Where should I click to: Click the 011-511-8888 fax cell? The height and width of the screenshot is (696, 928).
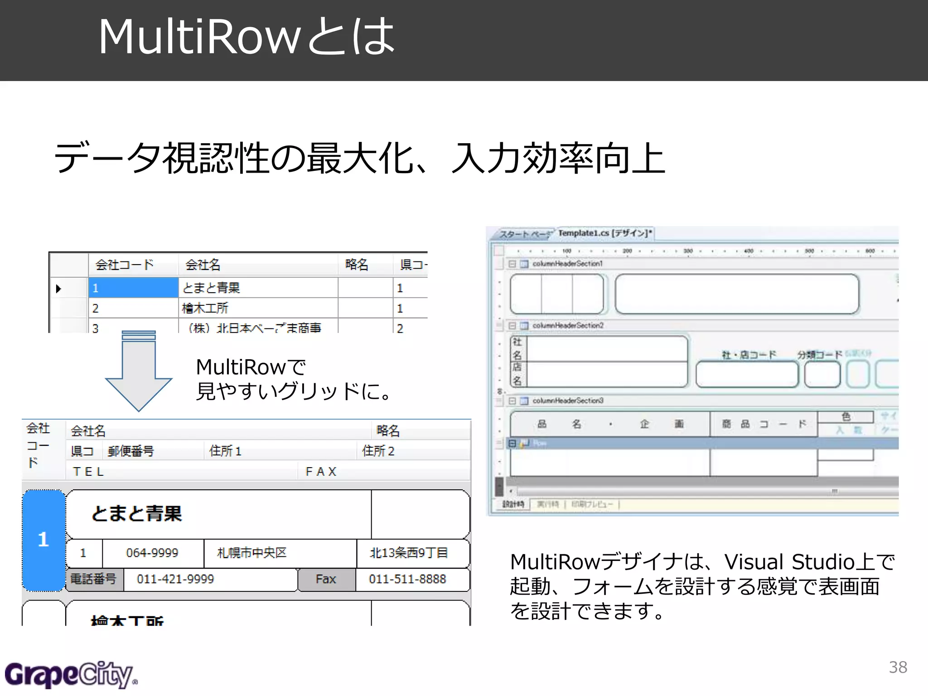(412, 579)
